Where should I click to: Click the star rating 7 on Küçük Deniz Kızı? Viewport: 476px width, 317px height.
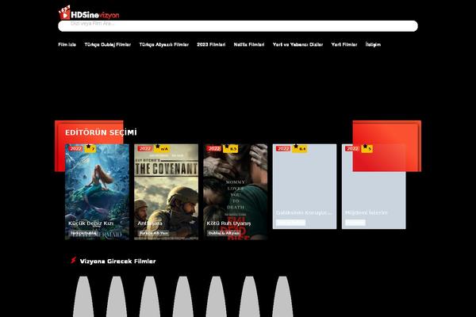pos(90,148)
